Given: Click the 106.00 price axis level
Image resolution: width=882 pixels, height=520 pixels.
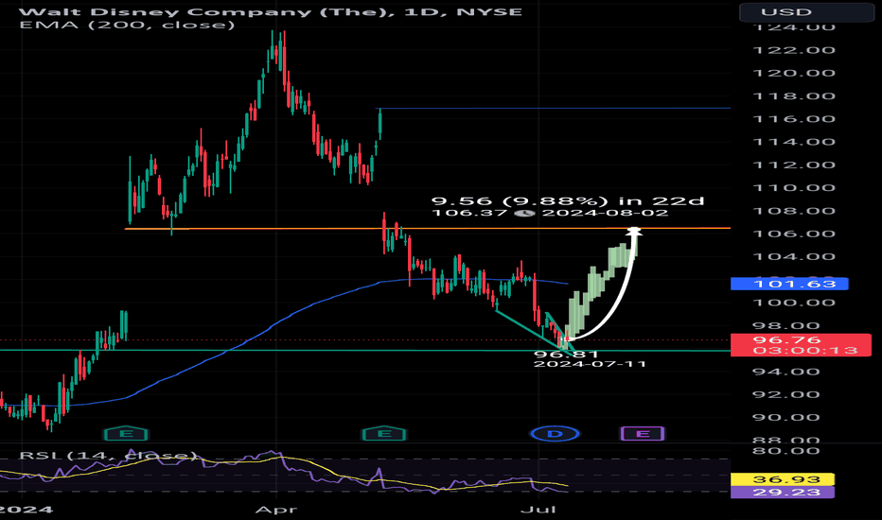Looking at the screenshot, I should (794, 234).
